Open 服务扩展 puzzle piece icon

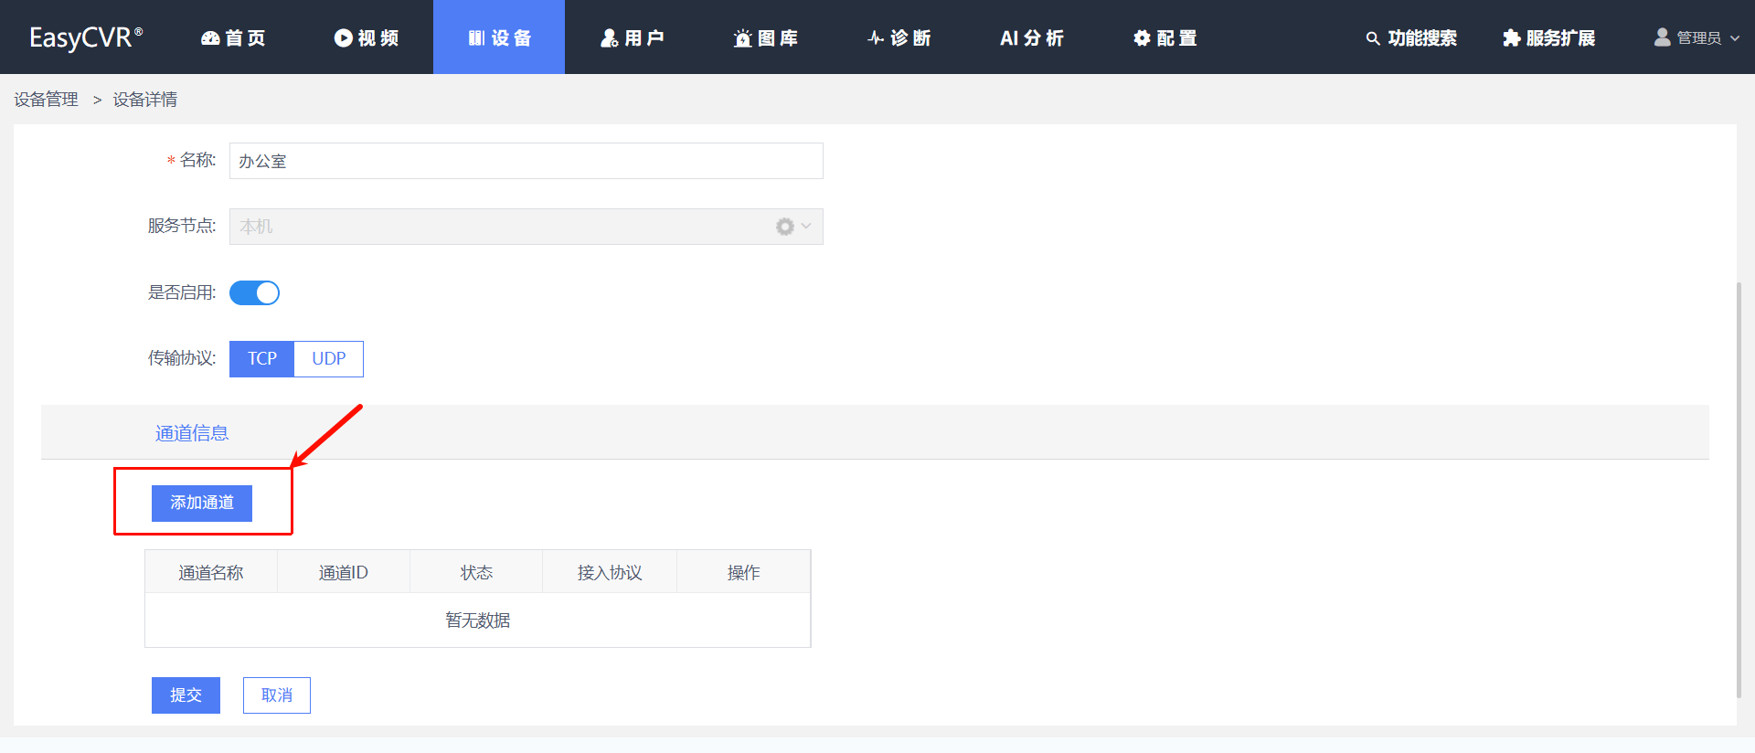point(1511,37)
